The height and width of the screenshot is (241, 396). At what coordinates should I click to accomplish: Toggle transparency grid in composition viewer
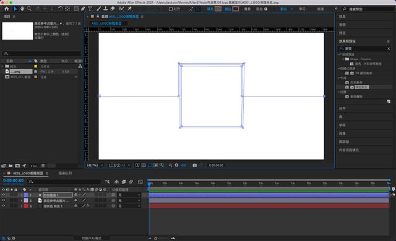(x=144, y=165)
